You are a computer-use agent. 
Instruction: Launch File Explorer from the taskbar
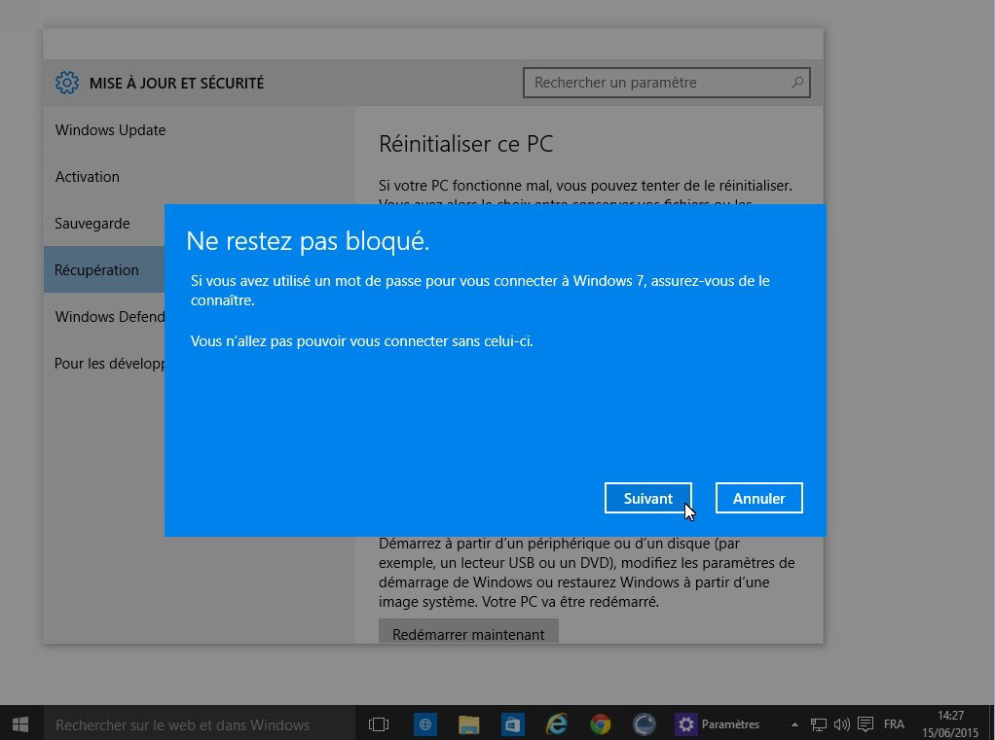pos(468,724)
